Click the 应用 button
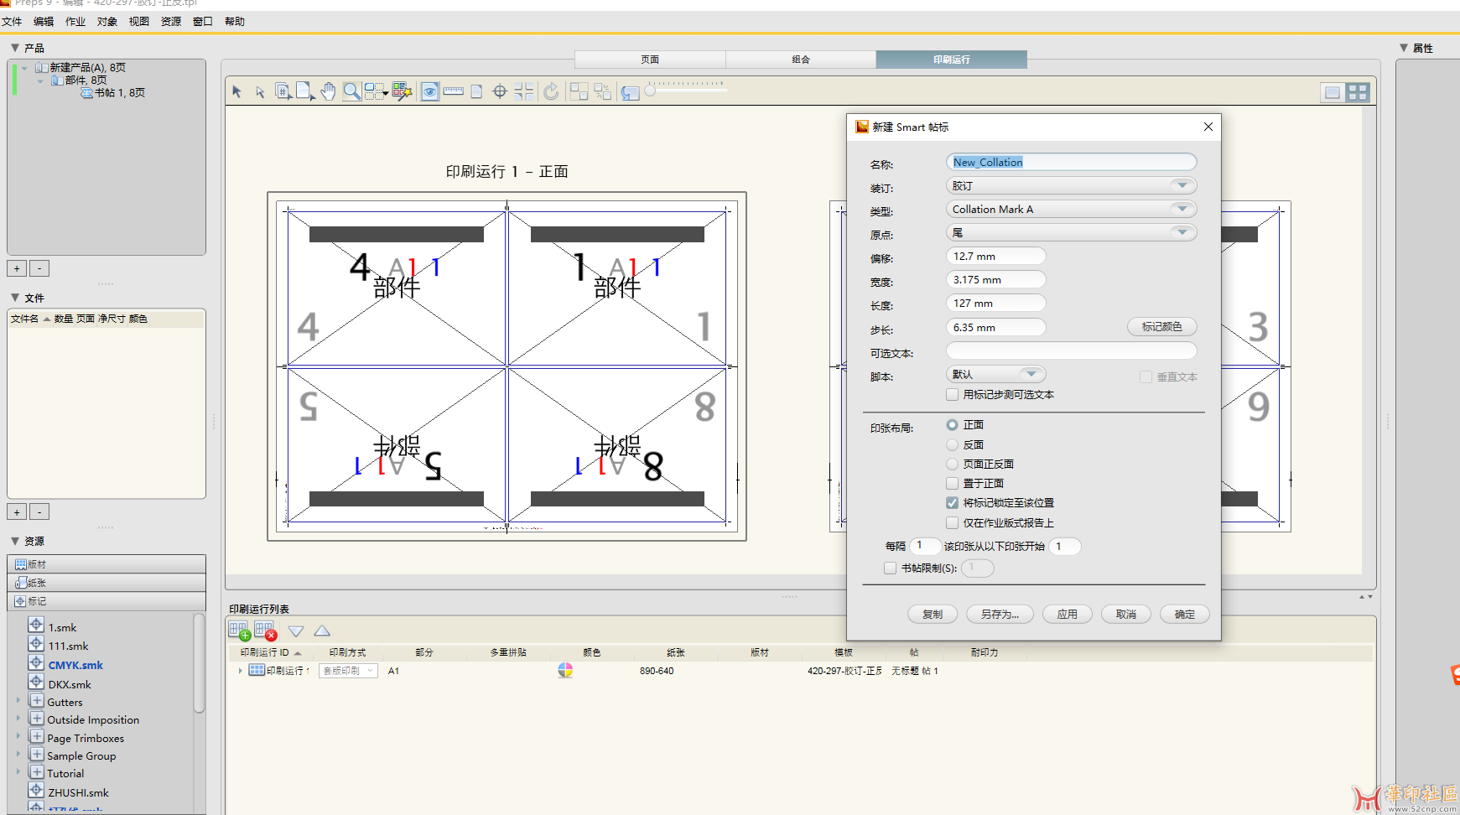This screenshot has width=1460, height=815. (x=1067, y=614)
